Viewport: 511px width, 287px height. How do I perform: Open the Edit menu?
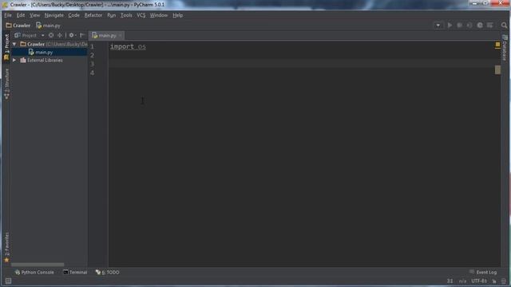click(21, 15)
